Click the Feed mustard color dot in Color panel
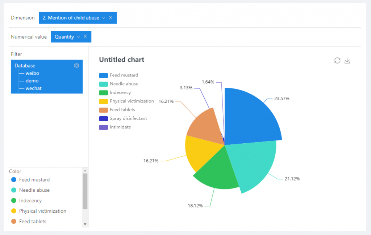Viewport: 371px width, 235px height. click(14, 180)
